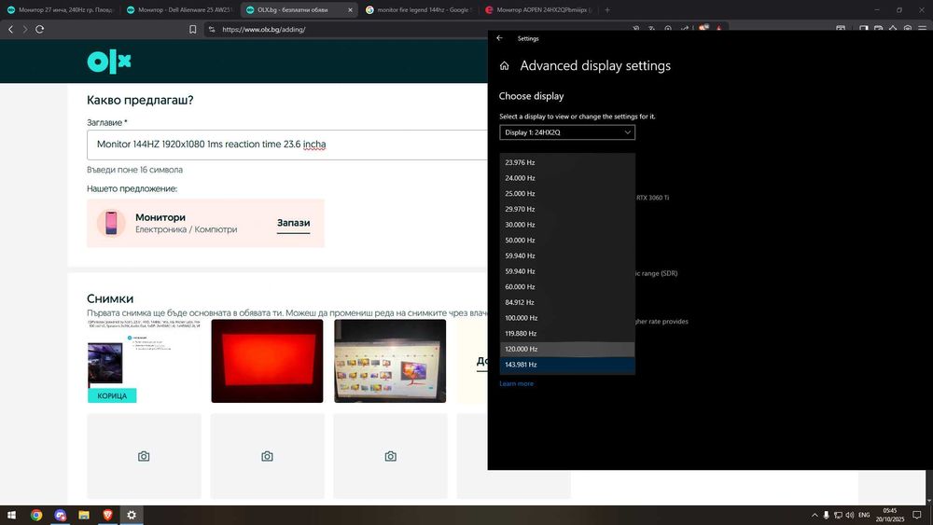Select the OLX.bg безплатни обяви tab
The image size is (933, 525).
293,10
